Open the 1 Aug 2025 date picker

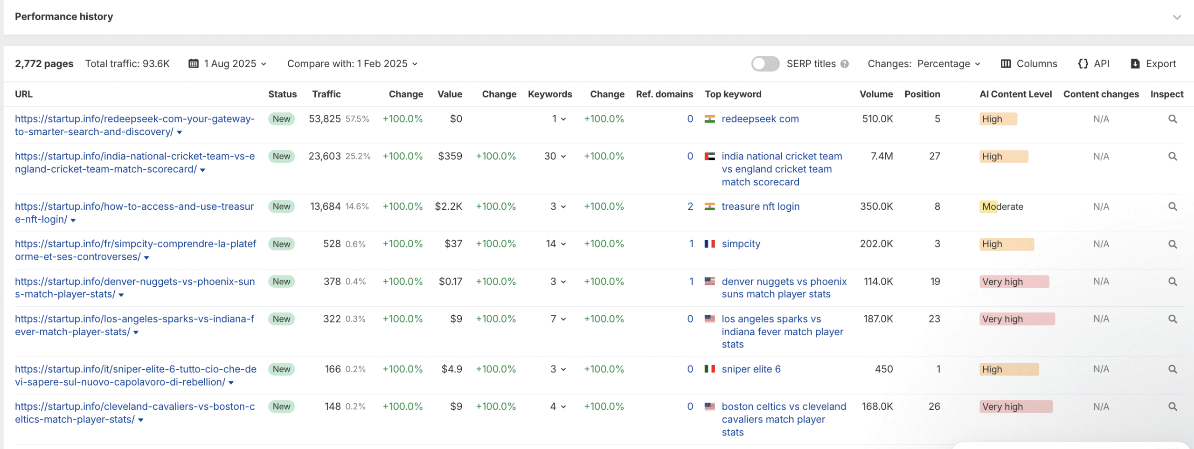tap(228, 64)
